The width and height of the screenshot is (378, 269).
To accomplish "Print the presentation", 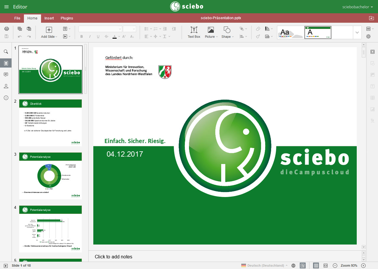I will tap(6, 29).
